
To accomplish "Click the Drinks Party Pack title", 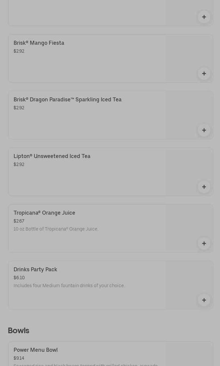I will tap(35, 270).
